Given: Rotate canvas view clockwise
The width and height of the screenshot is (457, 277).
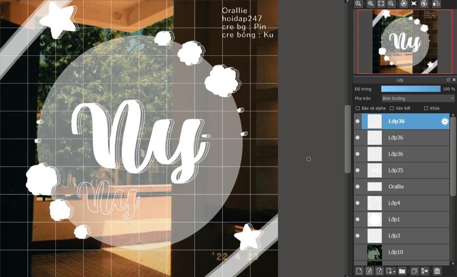Looking at the screenshot, I should 424,4.
